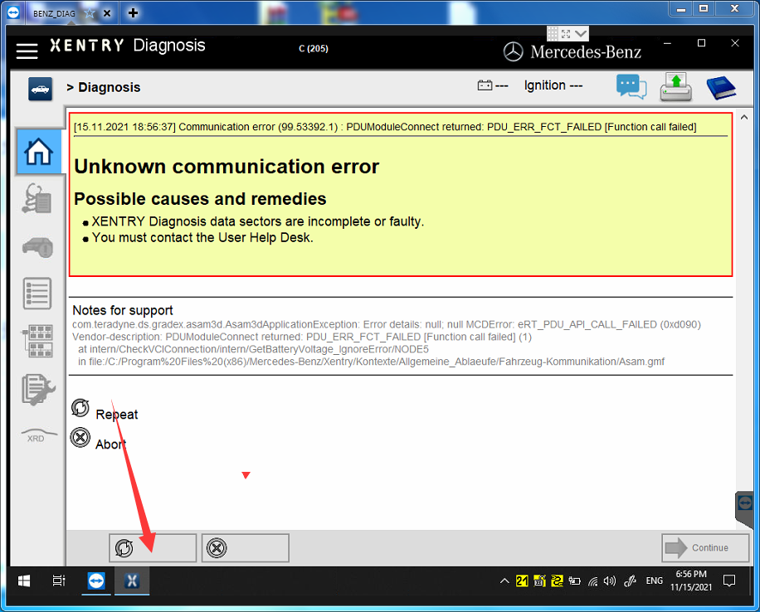Select the Repeat text option
Image resolution: width=760 pixels, height=612 pixels.
[117, 415]
